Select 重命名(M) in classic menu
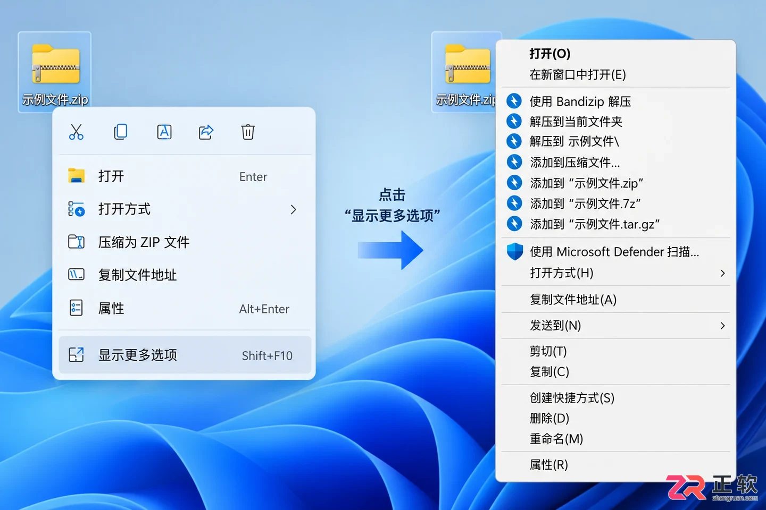 tap(615, 439)
